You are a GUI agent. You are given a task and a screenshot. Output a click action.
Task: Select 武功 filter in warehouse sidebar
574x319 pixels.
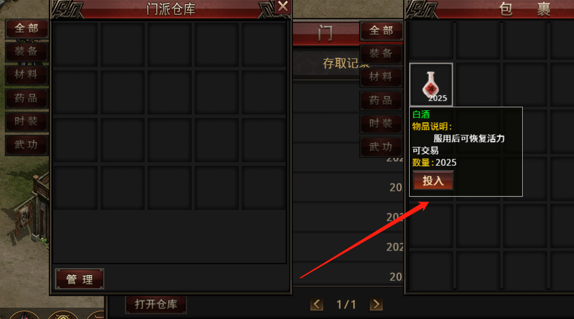[26, 145]
